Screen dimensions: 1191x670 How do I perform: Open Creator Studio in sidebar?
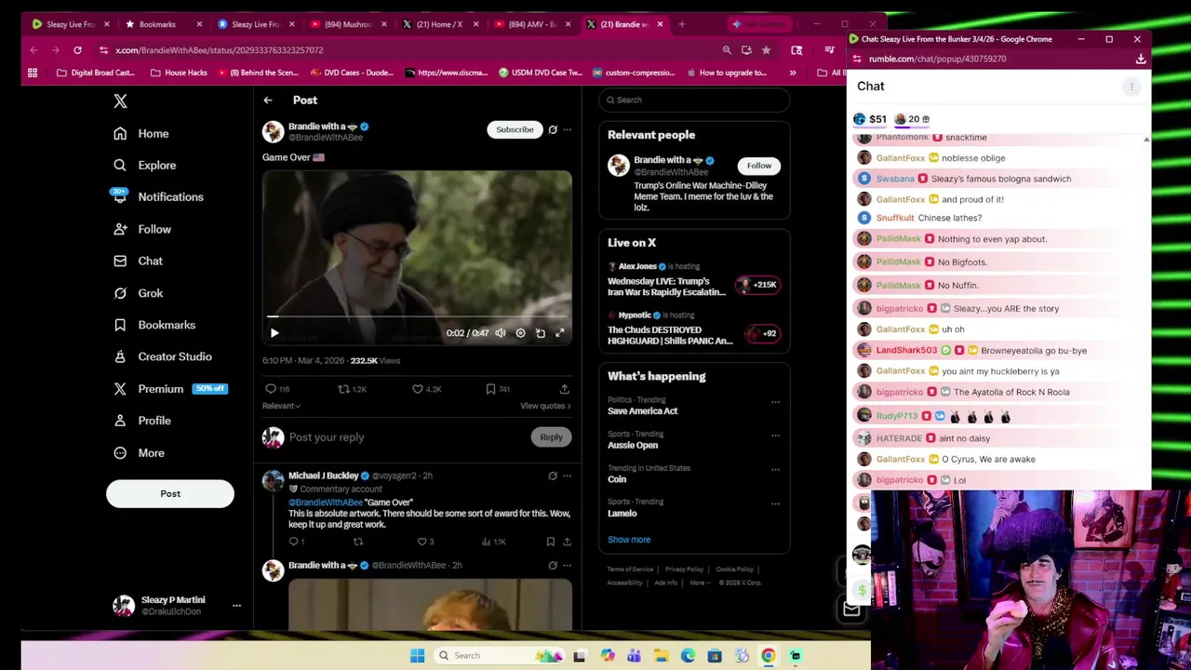(x=163, y=356)
